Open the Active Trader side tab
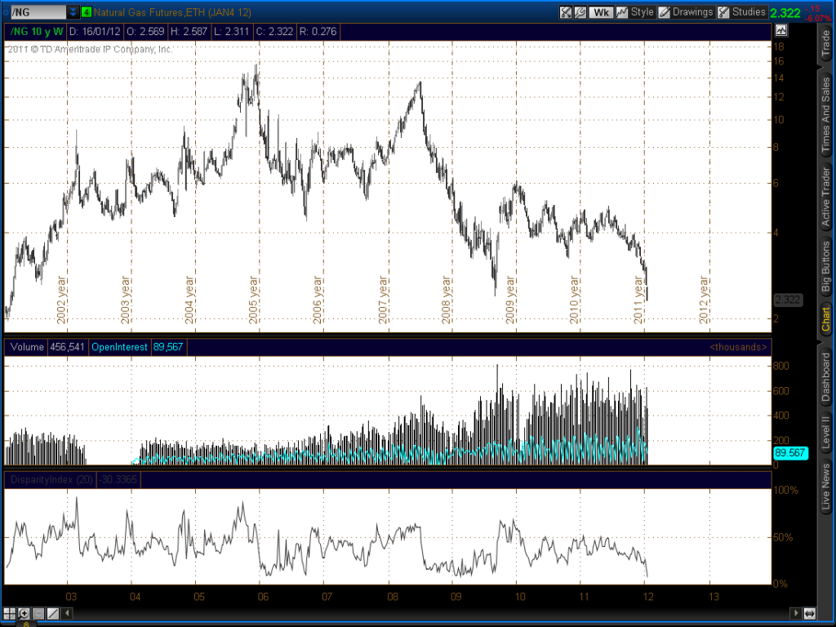 pos(825,197)
